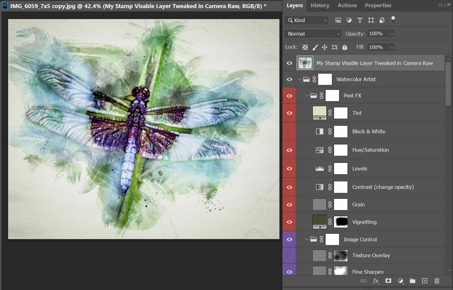453x290 pixels.
Task: Switch to the Actions tab
Action: [x=347, y=5]
